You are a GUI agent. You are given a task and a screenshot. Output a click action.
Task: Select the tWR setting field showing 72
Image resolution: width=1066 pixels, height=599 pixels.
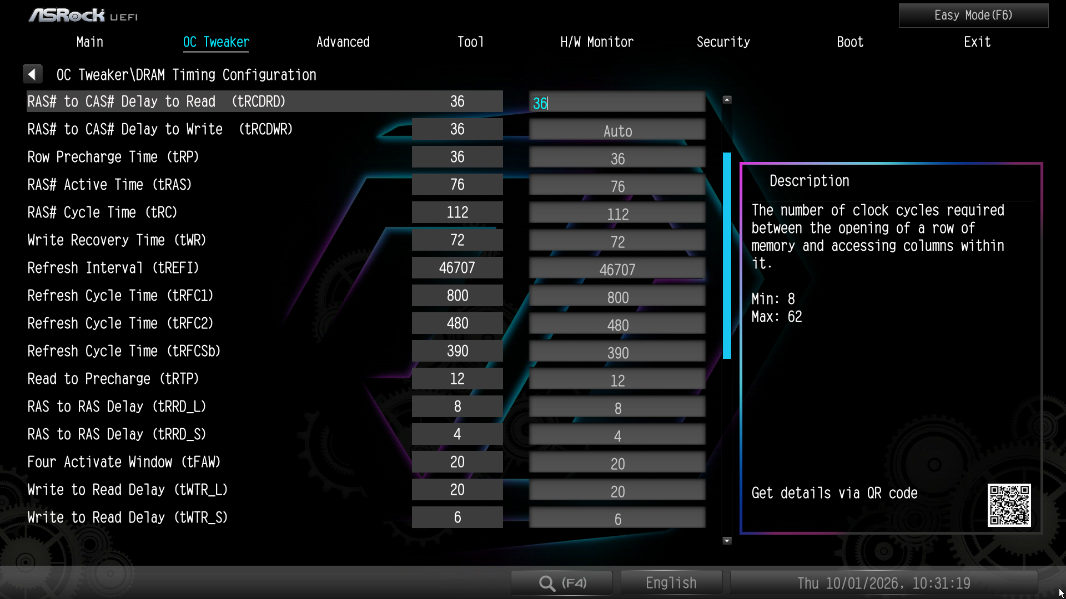pos(617,241)
